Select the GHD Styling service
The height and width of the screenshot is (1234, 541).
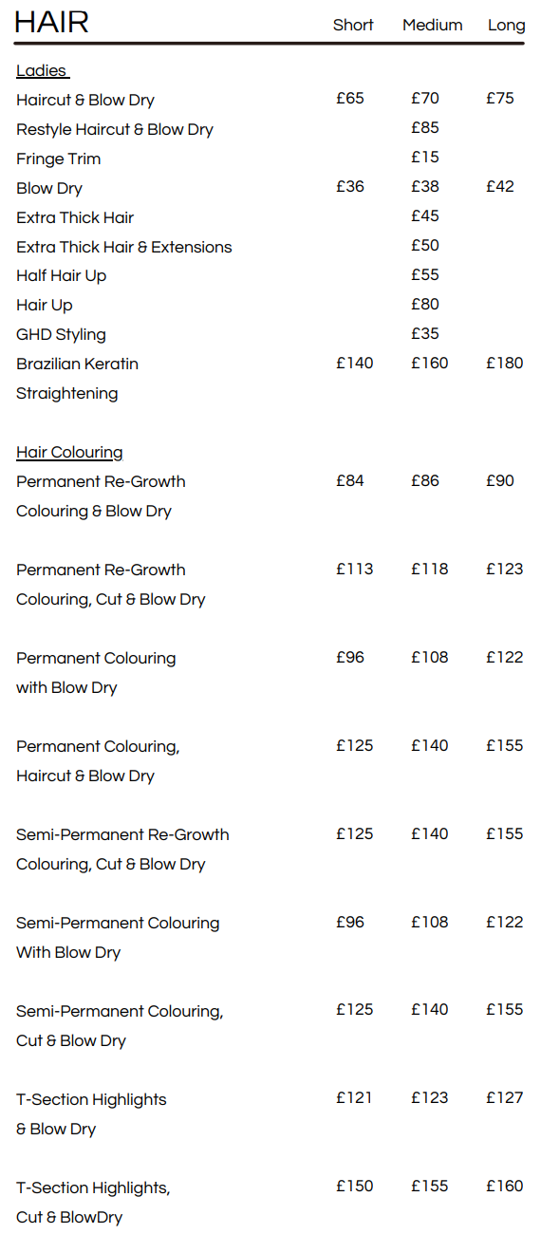click(x=61, y=334)
